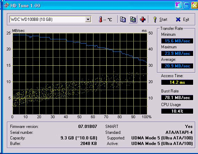Click the 23.9 MB/sec maximum value box
198x154 pixels.
177,54
